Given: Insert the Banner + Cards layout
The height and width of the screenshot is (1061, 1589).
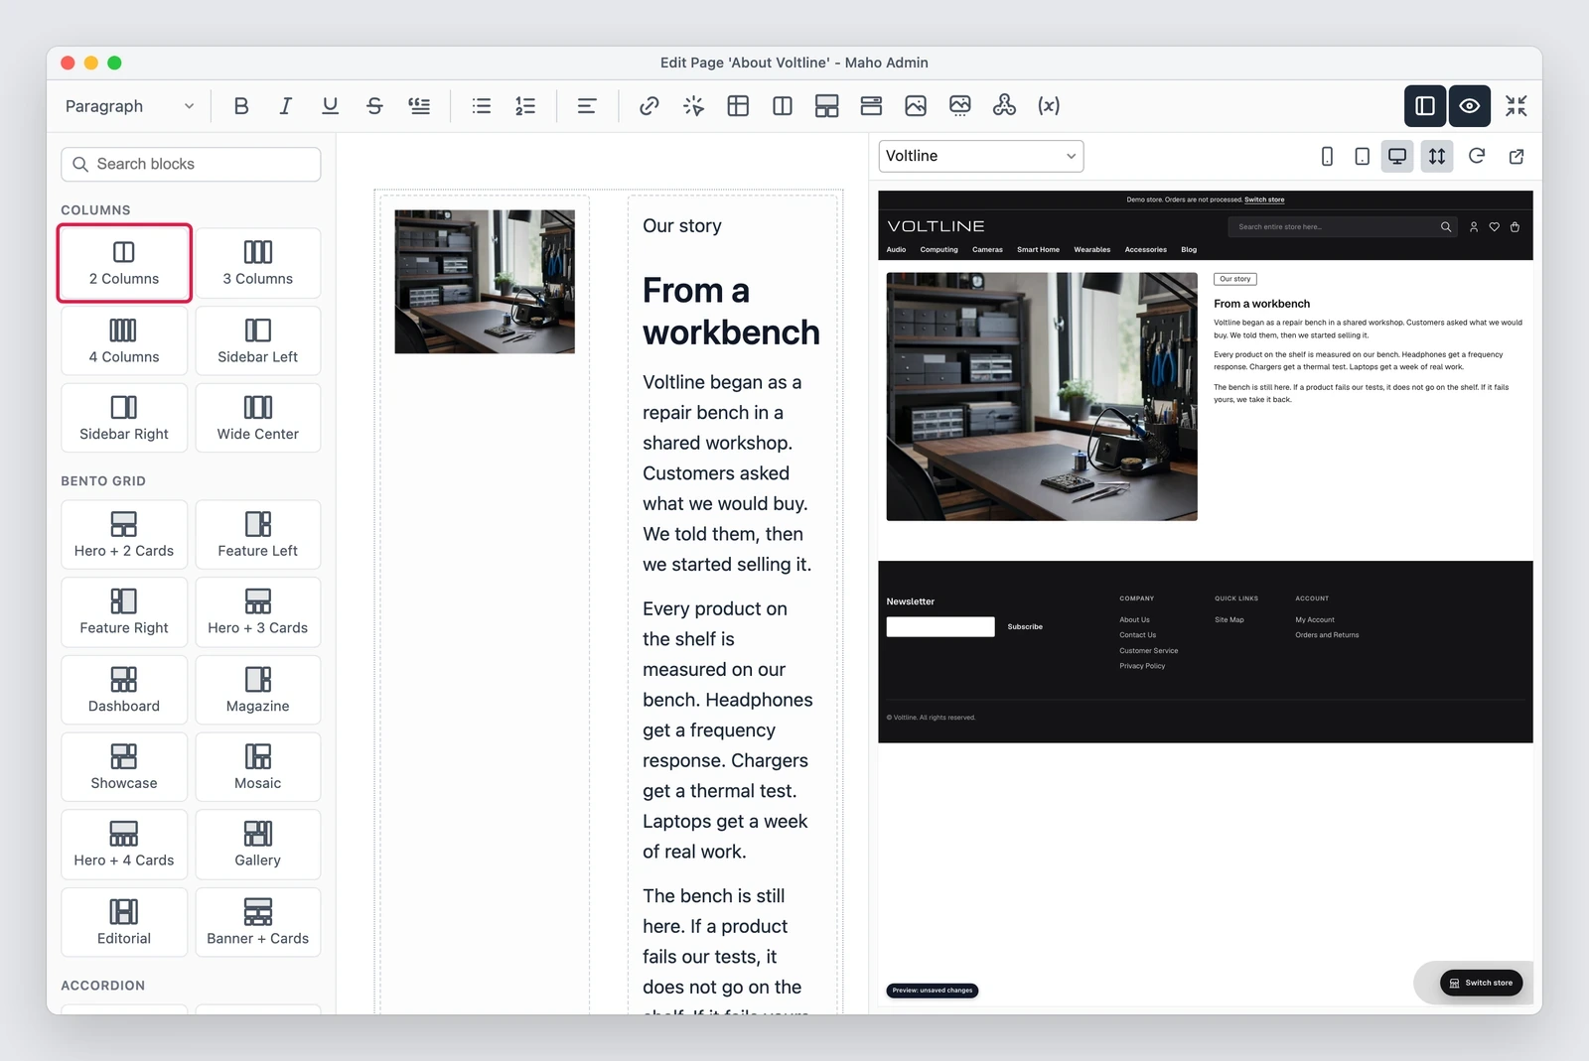Looking at the screenshot, I should tap(258, 922).
